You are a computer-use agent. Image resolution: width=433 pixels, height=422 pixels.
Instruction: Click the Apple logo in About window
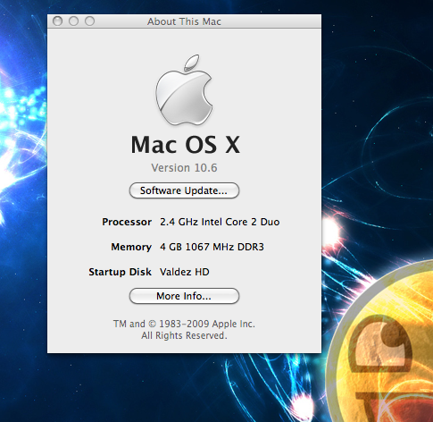(x=184, y=90)
